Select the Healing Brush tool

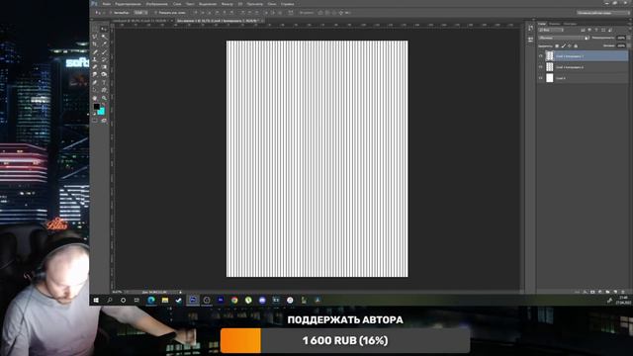(94, 52)
